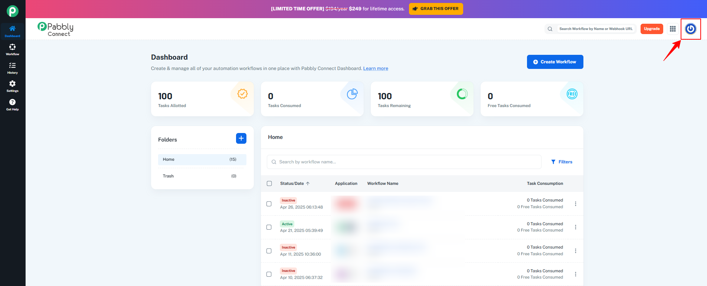
Task: Click the green Pabbly logo in sidebar
Action: coord(13,11)
